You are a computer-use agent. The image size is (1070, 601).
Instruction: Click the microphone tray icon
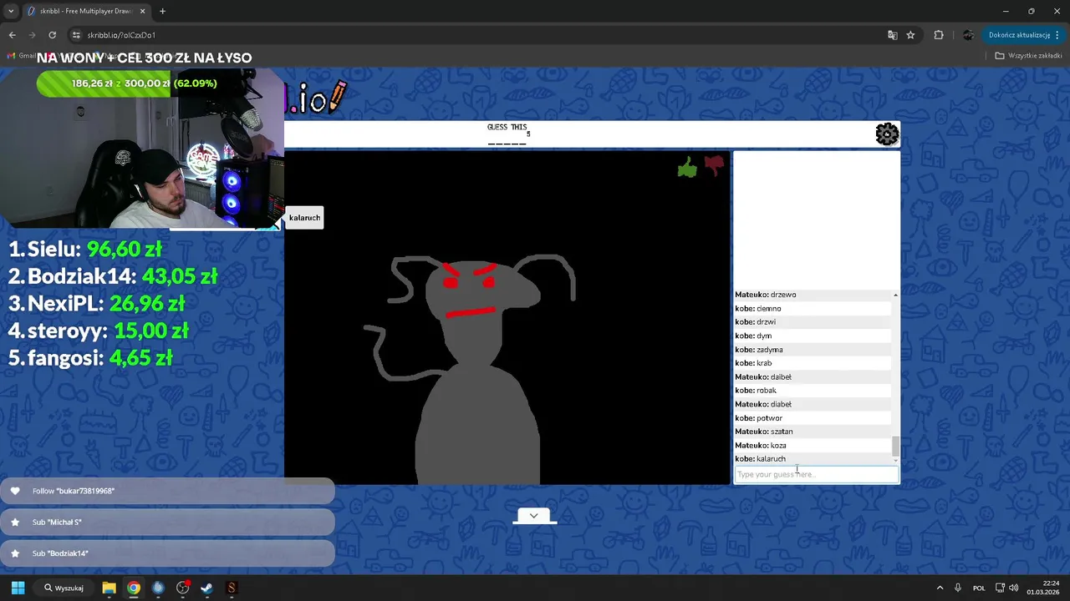[x=958, y=588]
